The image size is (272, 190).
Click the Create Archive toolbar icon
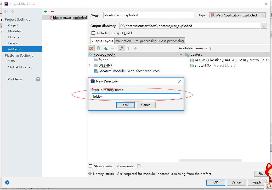(x=98, y=48)
